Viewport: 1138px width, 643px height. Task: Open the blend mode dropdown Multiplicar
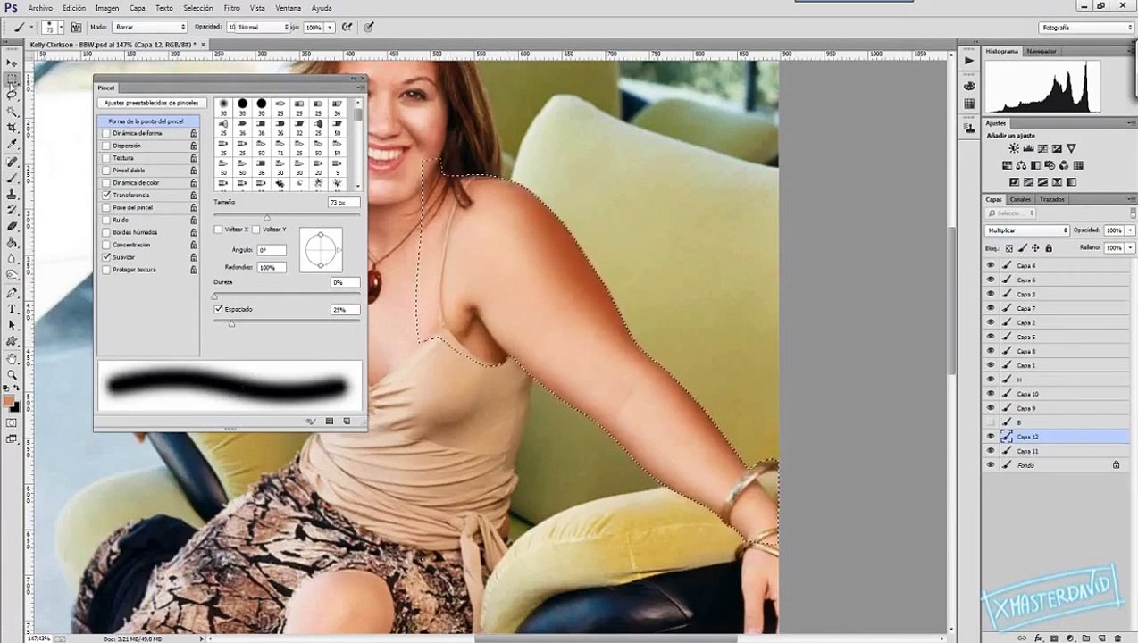tap(1027, 230)
